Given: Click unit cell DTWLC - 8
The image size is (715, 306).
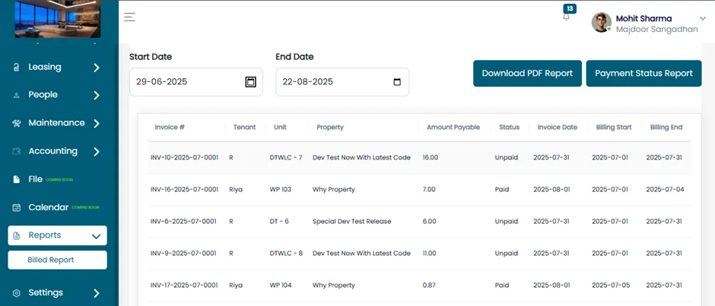Looking at the screenshot, I should [286, 253].
